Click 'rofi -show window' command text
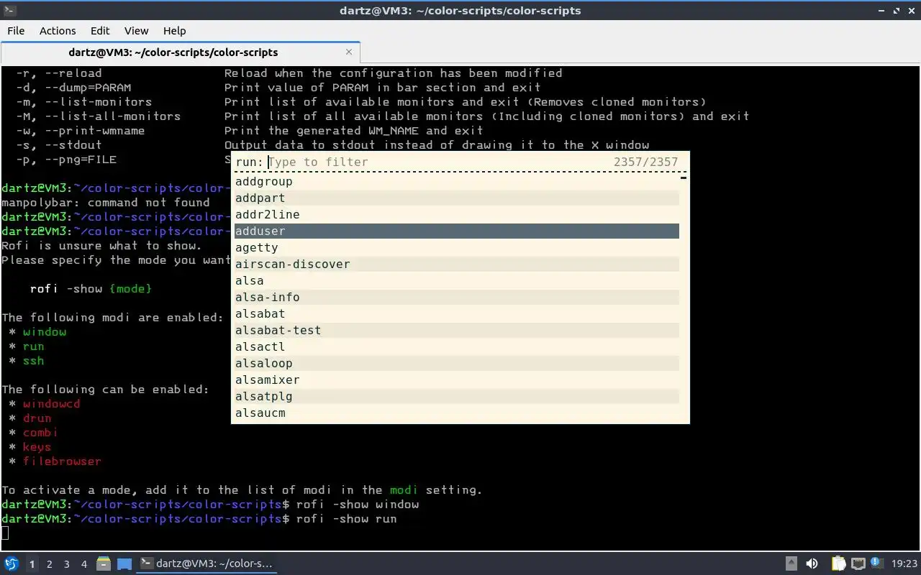The image size is (921, 575). pyautogui.click(x=357, y=505)
